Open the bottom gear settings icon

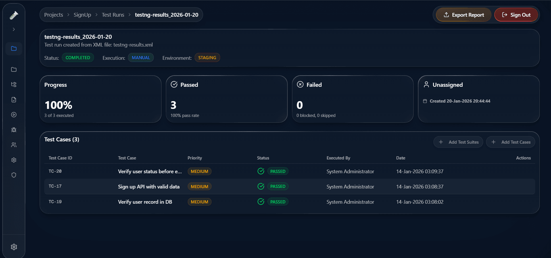(14, 247)
